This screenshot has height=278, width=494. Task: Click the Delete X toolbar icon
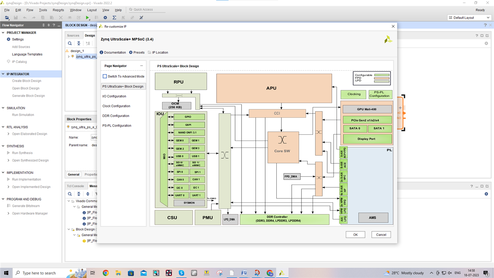61,18
